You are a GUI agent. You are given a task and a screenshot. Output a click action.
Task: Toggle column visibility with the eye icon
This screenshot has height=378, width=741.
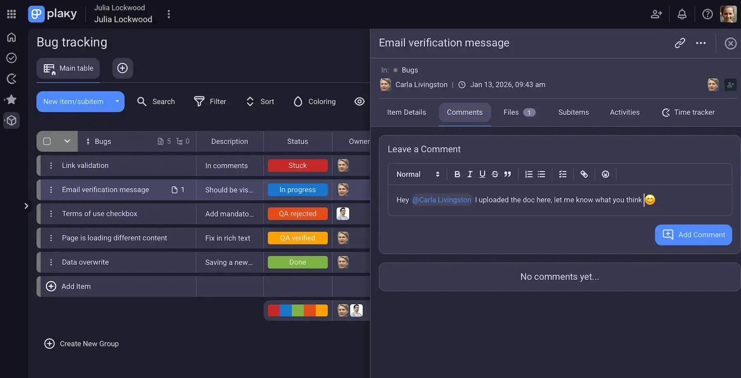[359, 101]
